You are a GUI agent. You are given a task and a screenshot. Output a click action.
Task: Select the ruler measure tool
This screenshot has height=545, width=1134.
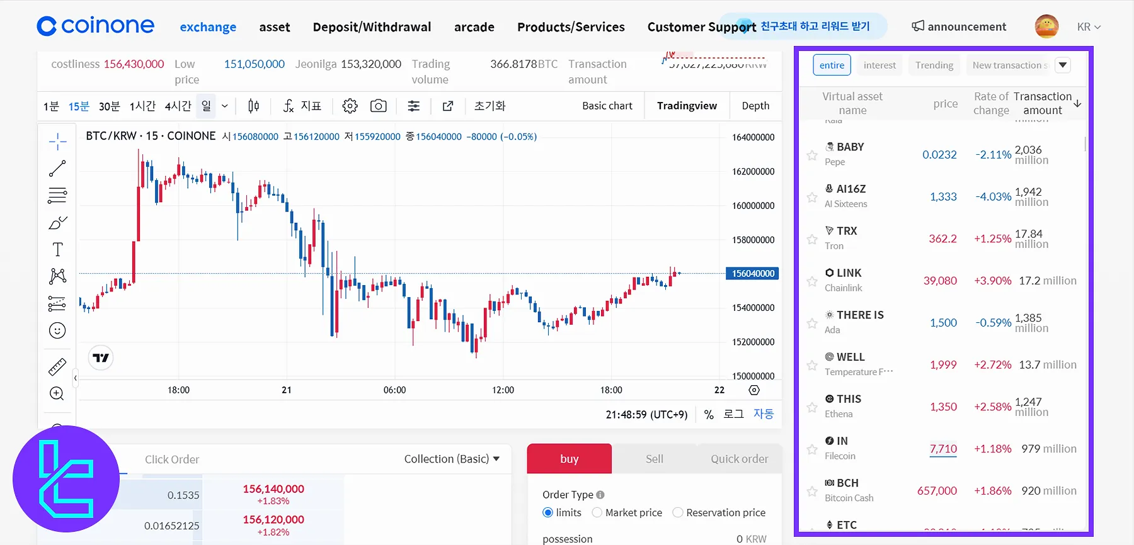[57, 367]
